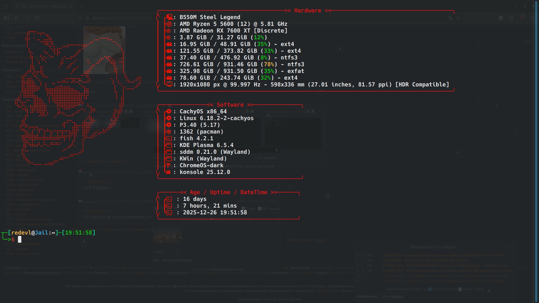Screen dimensions: 539x303
Task: Open the extensions puzzle-piece icon
Action: point(511,18)
